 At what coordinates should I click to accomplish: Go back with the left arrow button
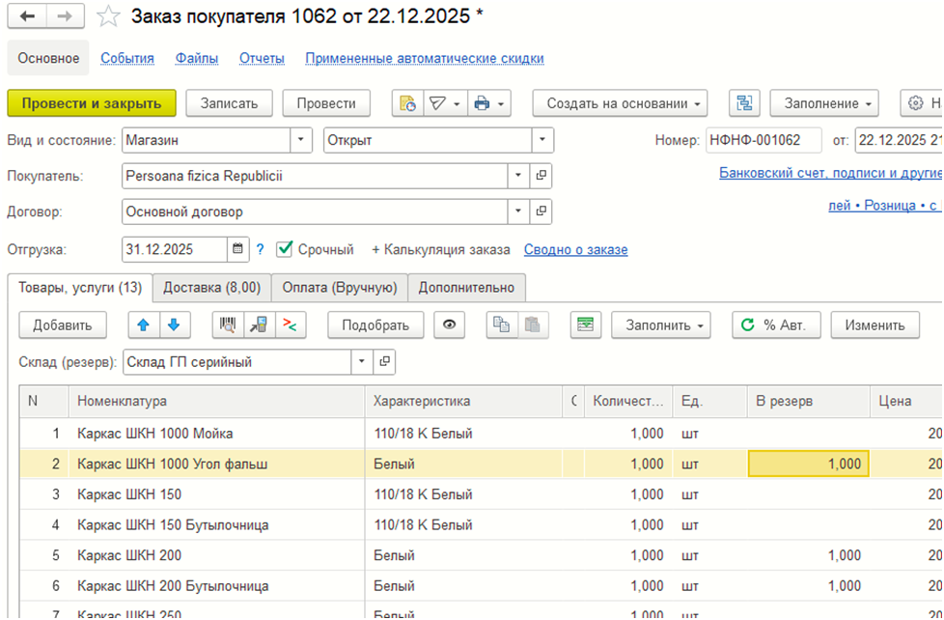[27, 16]
